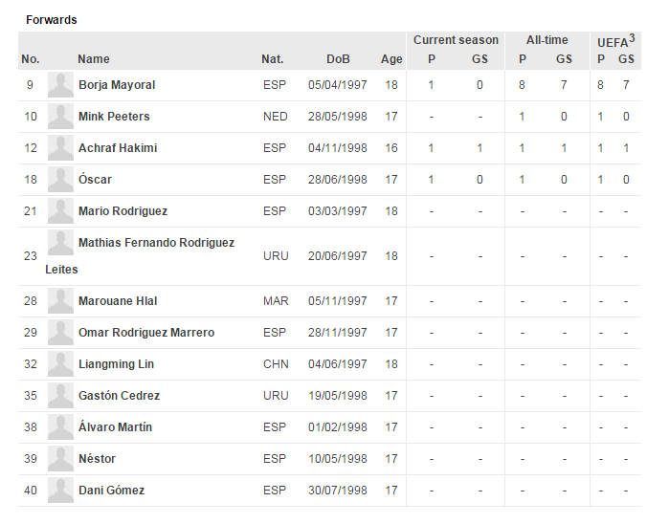Click the DoB column header
Viewport: 669px width, 524px height.
click(x=338, y=59)
